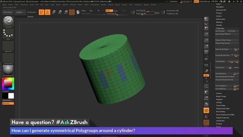The height and width of the screenshot is (137, 243).
Task: Expand the Geometry HD section
Action: point(221,10)
